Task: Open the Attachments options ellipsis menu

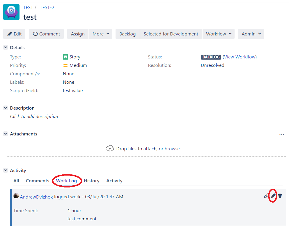Action: [281, 134]
